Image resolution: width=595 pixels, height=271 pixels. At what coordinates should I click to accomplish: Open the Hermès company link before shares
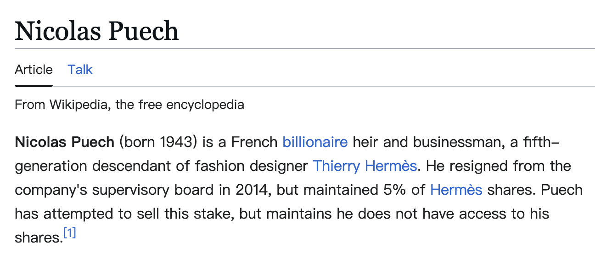tap(456, 190)
